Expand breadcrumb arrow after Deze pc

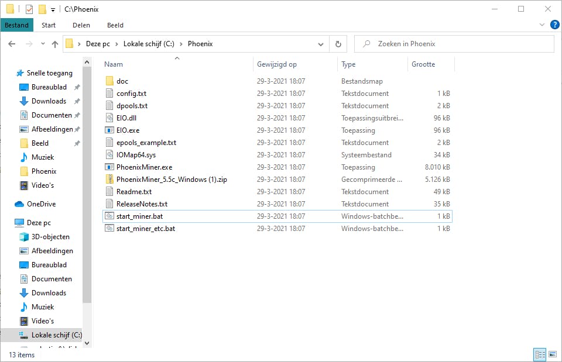(117, 44)
